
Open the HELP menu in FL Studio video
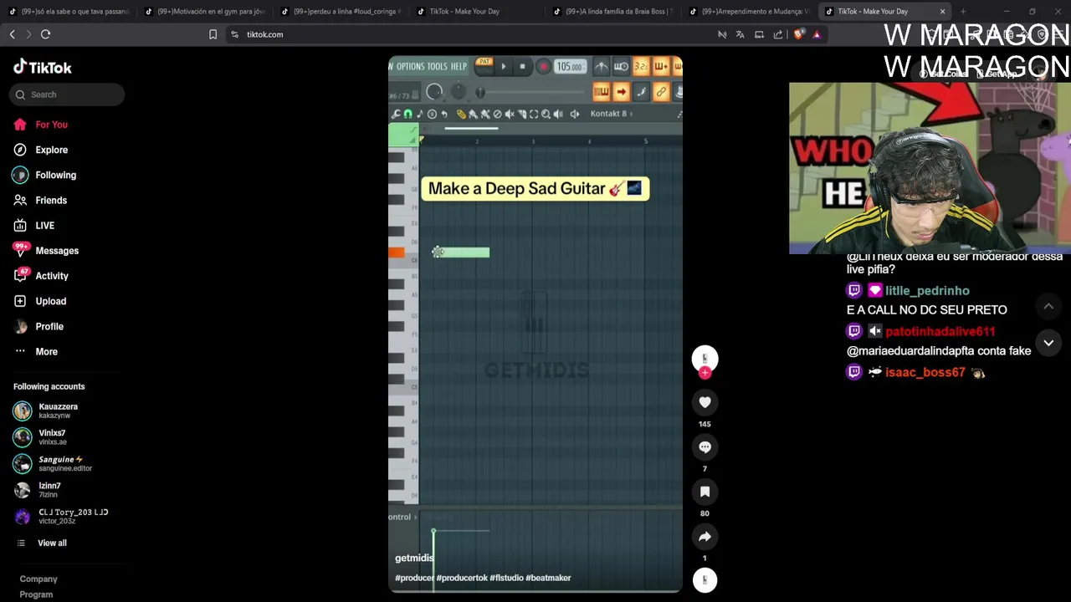459,66
